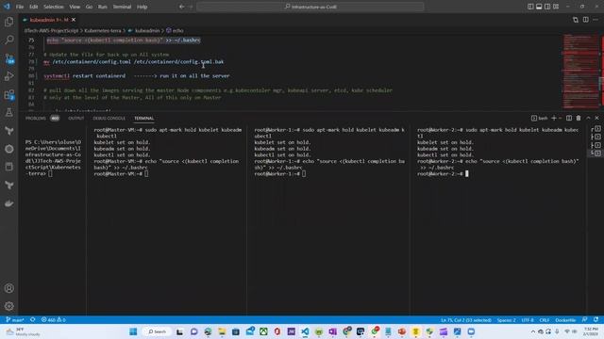Open launch profile dropdown beside plus
The height and width of the screenshot is (339, 604).
[x=560, y=118]
